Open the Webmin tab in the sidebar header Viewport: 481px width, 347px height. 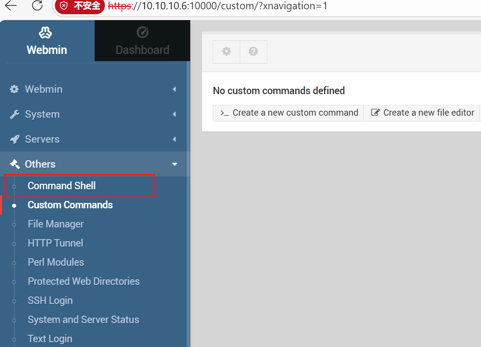[47, 41]
